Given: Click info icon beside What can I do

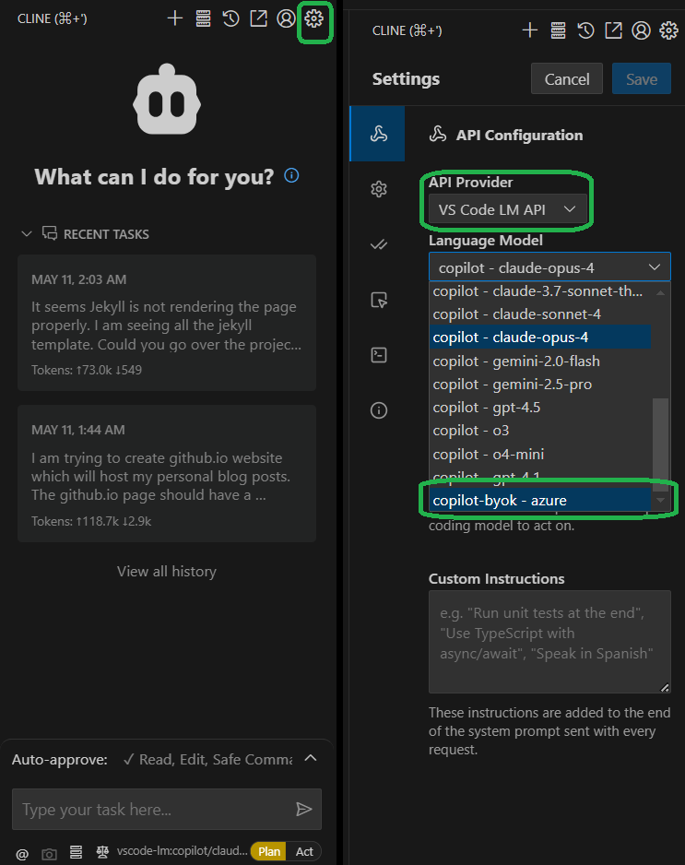Looking at the screenshot, I should click(291, 175).
